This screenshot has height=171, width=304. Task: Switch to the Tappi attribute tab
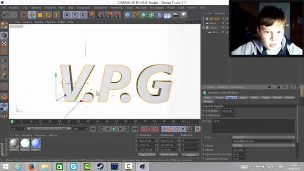[243, 97]
